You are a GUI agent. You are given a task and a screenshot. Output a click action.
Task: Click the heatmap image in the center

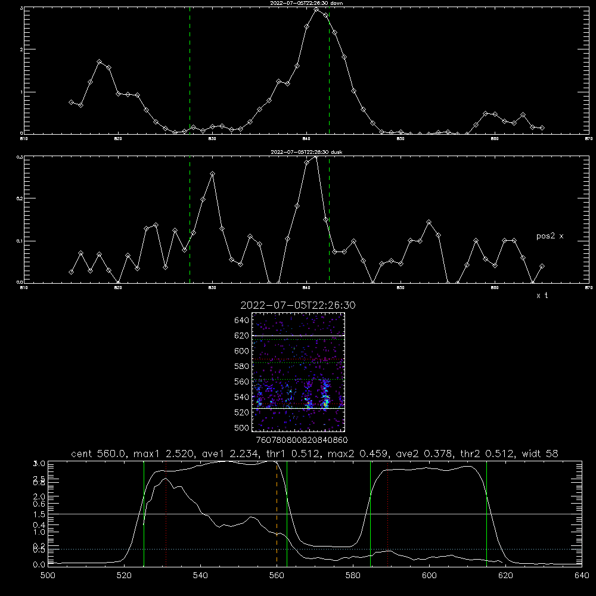[299, 372]
